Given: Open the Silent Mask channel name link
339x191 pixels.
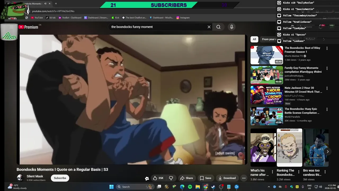Looking at the screenshot, I should (35, 176).
